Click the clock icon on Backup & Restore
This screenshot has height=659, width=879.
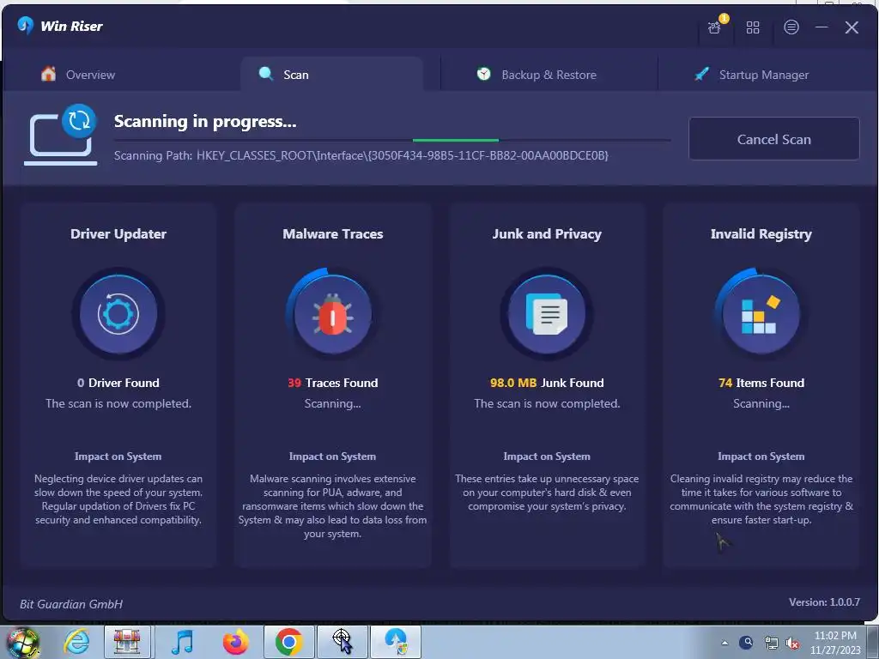click(x=484, y=74)
